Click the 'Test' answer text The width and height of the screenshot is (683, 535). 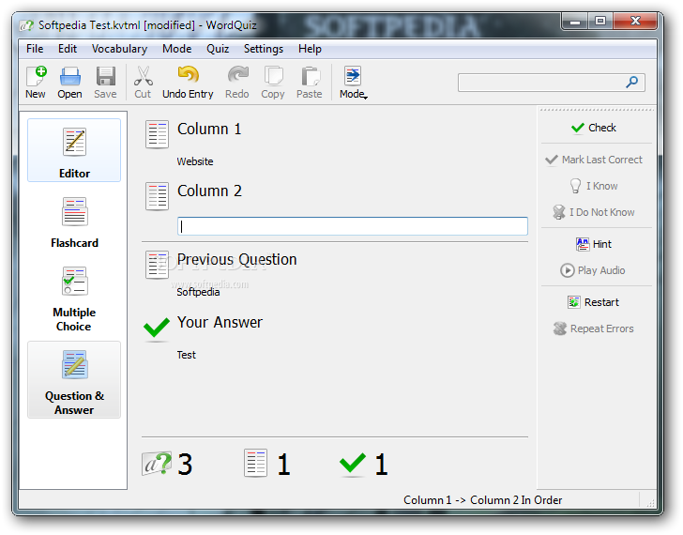pos(187,355)
